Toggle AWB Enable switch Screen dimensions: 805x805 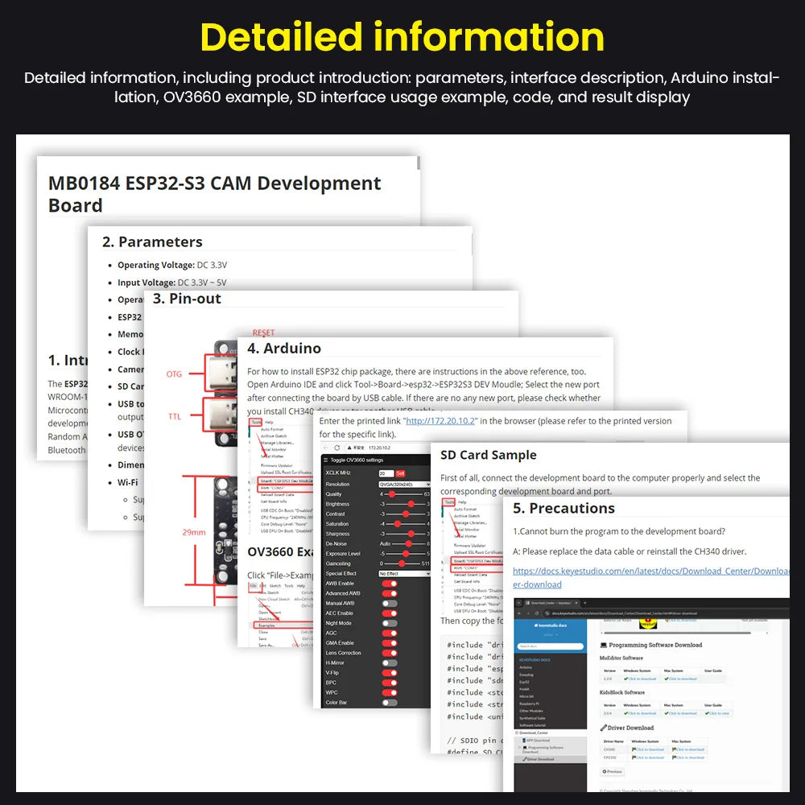point(390,584)
